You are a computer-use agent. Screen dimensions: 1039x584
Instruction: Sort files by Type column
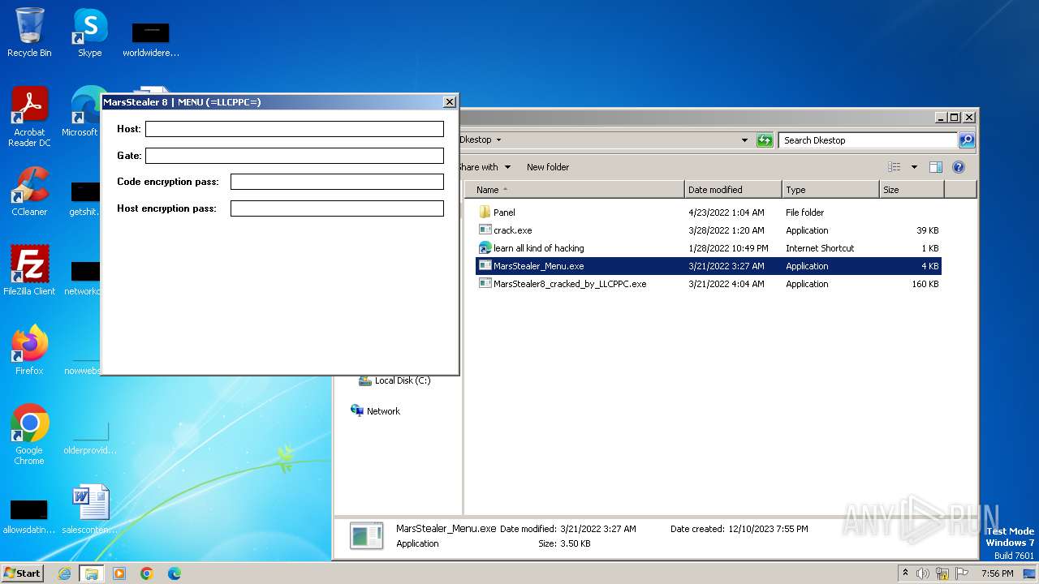point(831,190)
